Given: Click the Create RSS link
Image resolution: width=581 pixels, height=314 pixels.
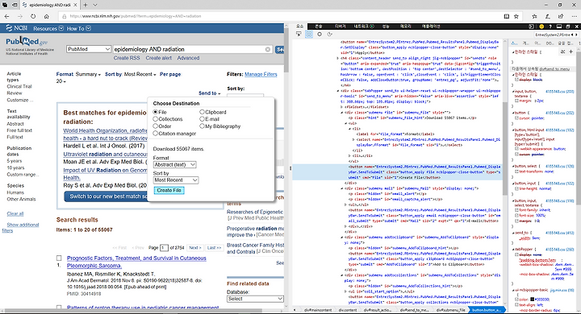Looking at the screenshot, I should (127, 58).
